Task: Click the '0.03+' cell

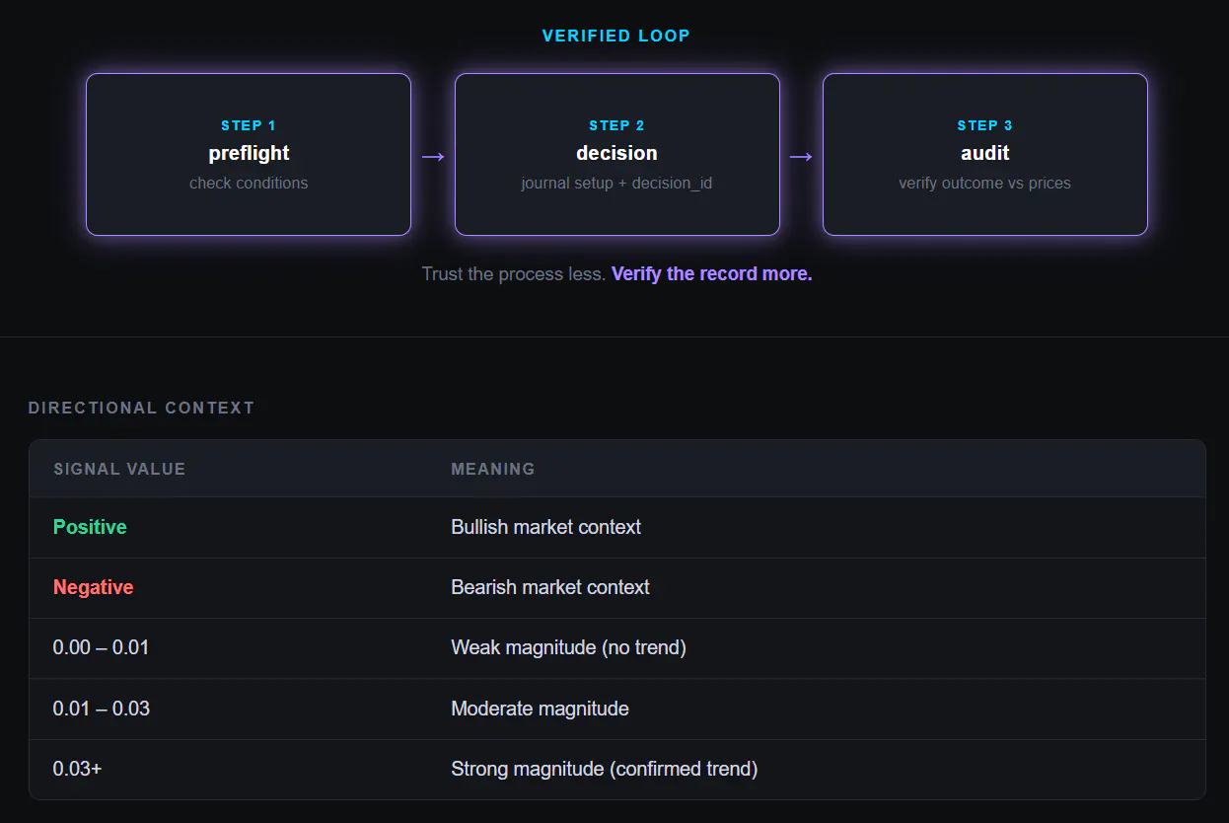Action: tap(77, 769)
